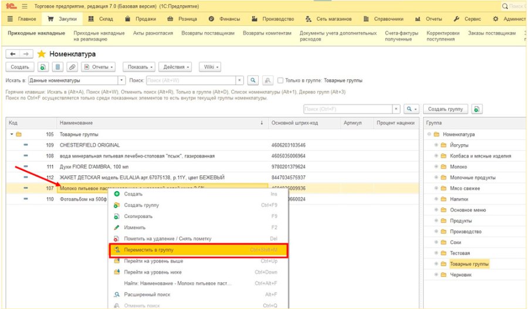Open the 1C main hamburger menu
Screen dimensions: 528x309
pyautogui.click(x=25, y=6)
